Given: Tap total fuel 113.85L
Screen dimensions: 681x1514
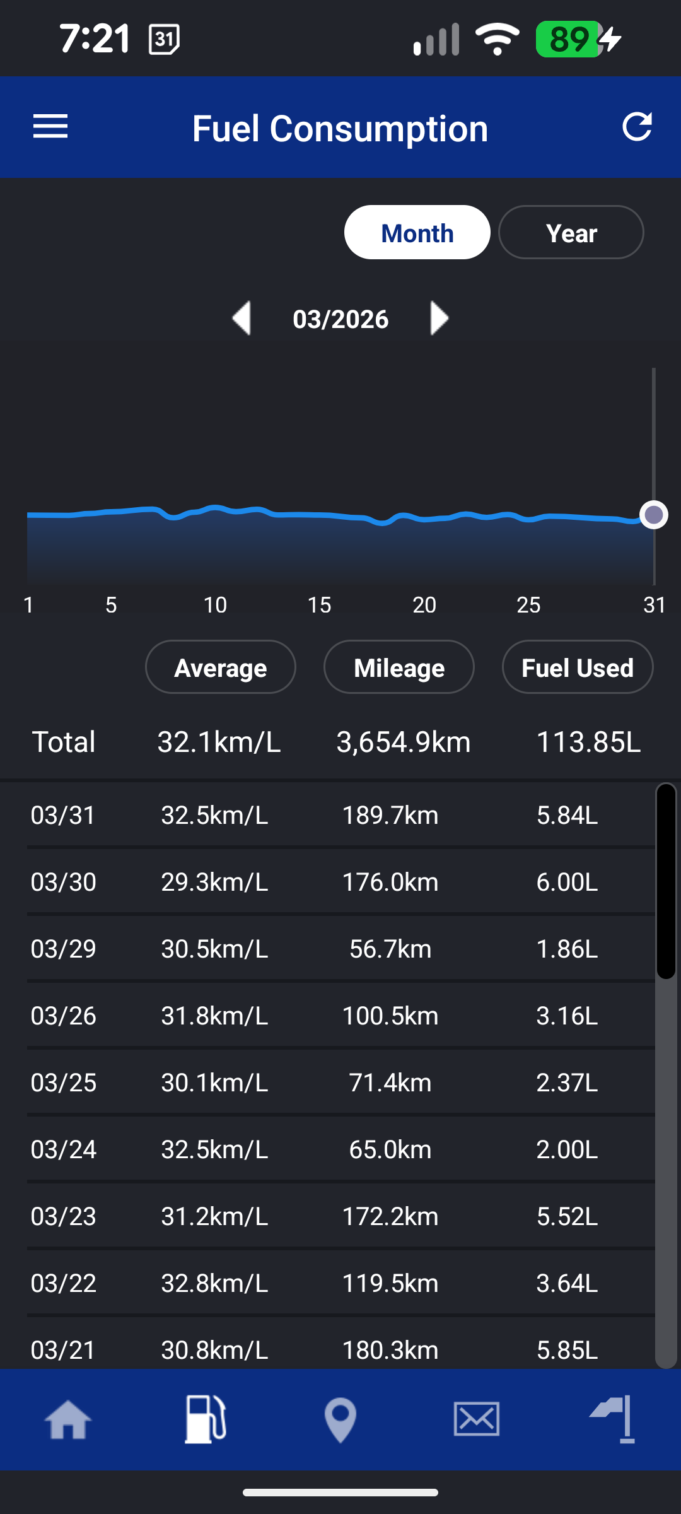Looking at the screenshot, I should 588,742.
